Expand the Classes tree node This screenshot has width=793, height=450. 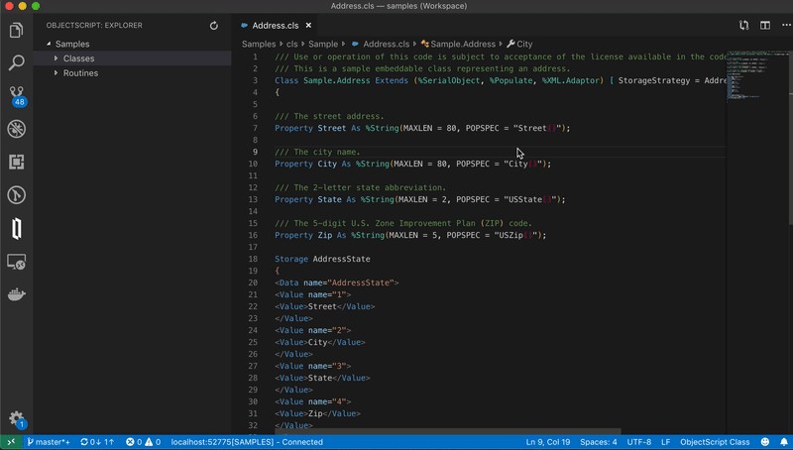click(78, 58)
